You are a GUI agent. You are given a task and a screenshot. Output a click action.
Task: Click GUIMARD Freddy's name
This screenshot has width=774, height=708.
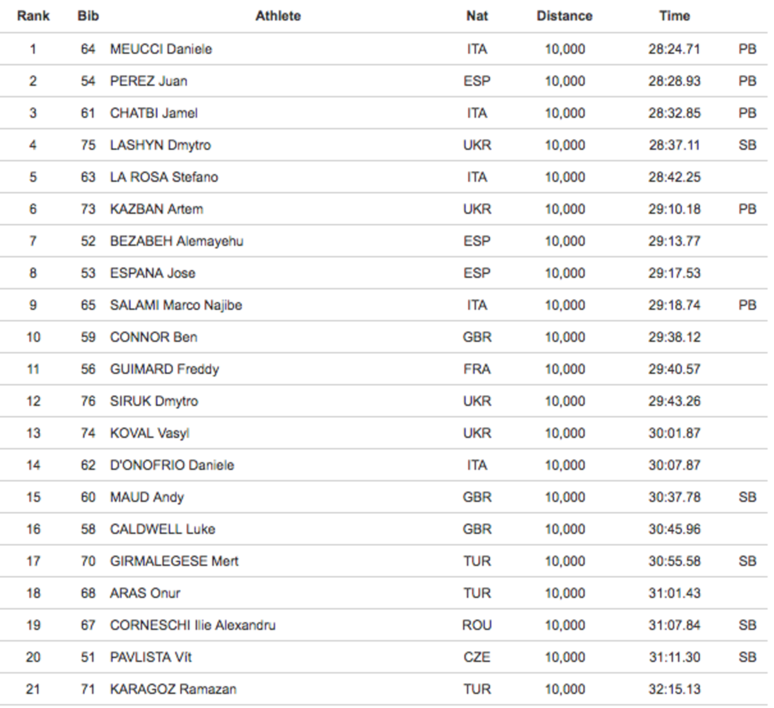coord(164,369)
